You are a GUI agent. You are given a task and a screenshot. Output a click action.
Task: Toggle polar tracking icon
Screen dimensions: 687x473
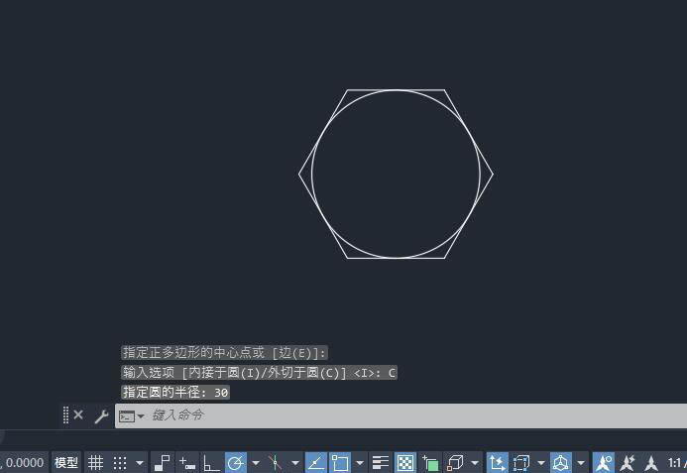(236, 462)
